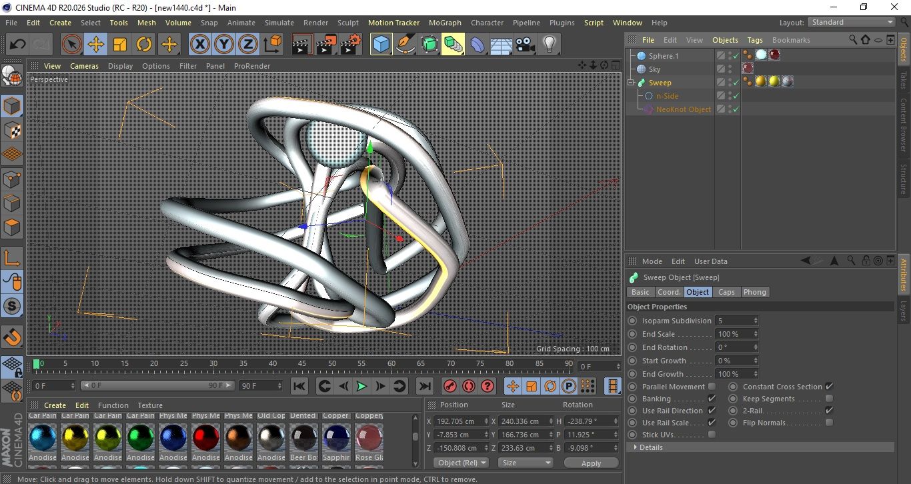Click the Apply button

pyautogui.click(x=591, y=463)
